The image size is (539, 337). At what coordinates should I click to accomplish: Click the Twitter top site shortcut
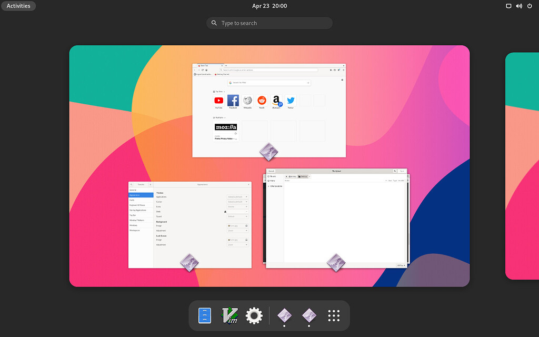click(x=291, y=100)
